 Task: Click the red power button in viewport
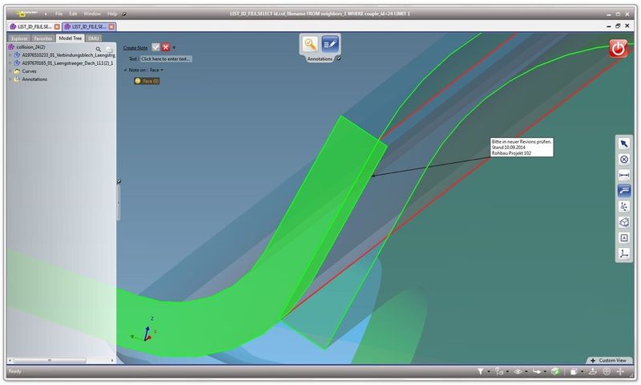pyautogui.click(x=618, y=48)
